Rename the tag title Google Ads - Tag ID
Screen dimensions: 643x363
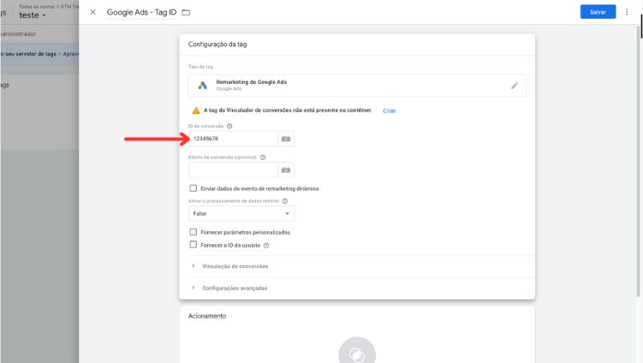pyautogui.click(x=141, y=12)
